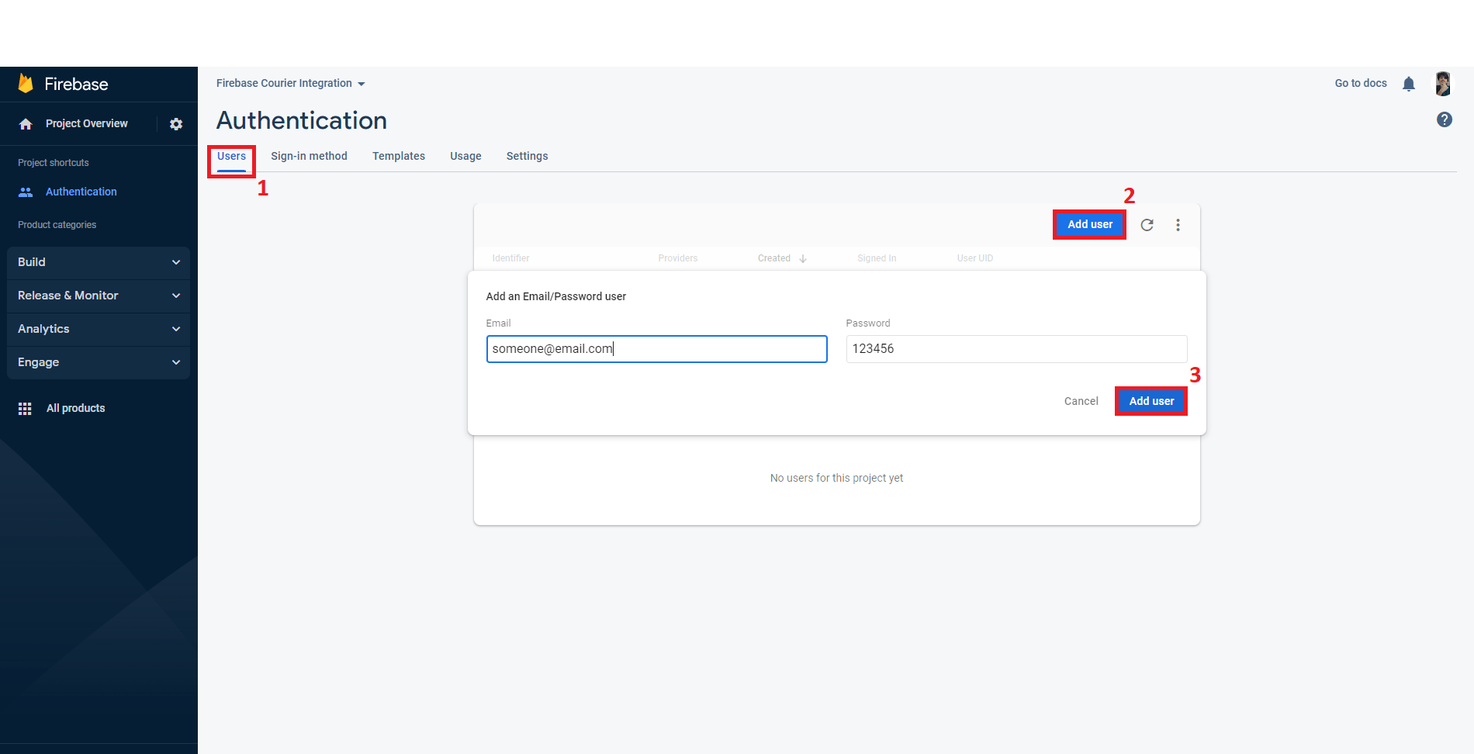1474x754 pixels.
Task: Click the Add user dialog confirm button
Action: [1150, 401]
